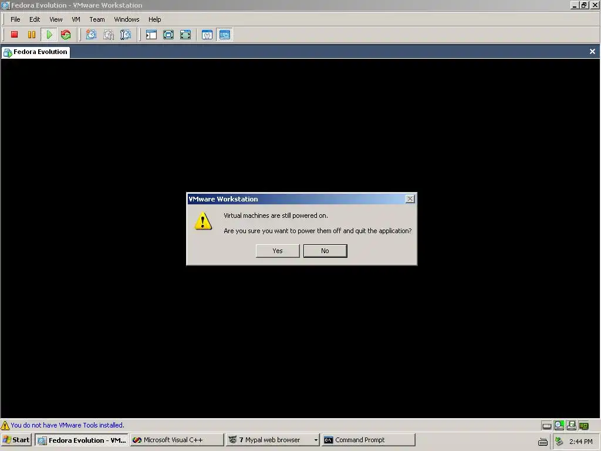Click the Summary view wrench icon
601x451 pixels.
pyautogui.click(x=207, y=35)
